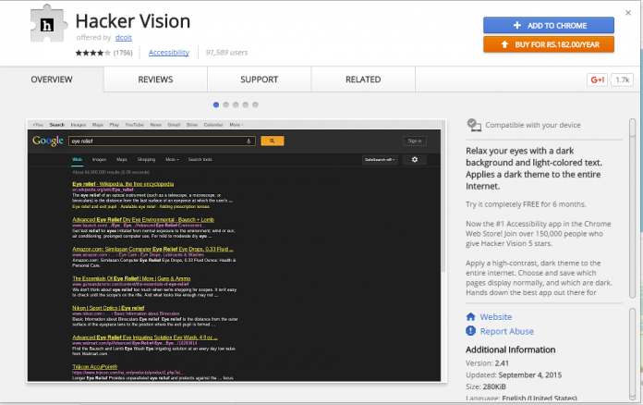Close the extension details dialog
This screenshot has width=643, height=405.
tap(628, 13)
